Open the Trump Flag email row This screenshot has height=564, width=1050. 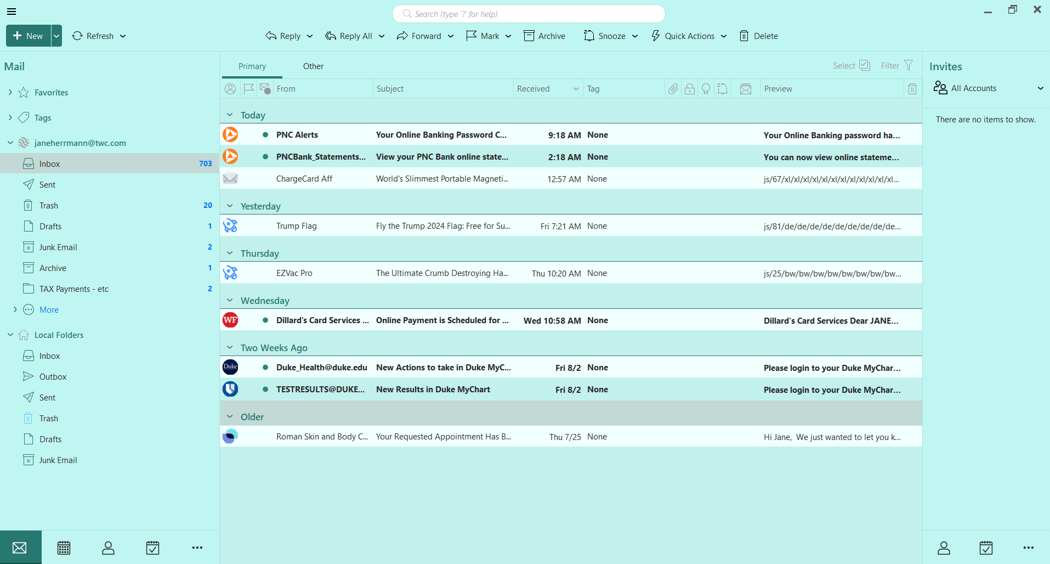click(571, 225)
